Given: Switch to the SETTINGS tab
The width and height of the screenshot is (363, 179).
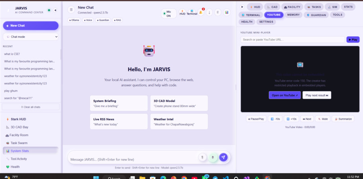Looking at the screenshot, I should 266,22.
